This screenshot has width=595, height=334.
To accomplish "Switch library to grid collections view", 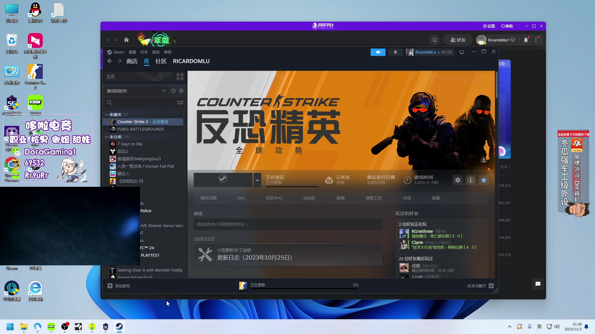I will click(x=180, y=77).
